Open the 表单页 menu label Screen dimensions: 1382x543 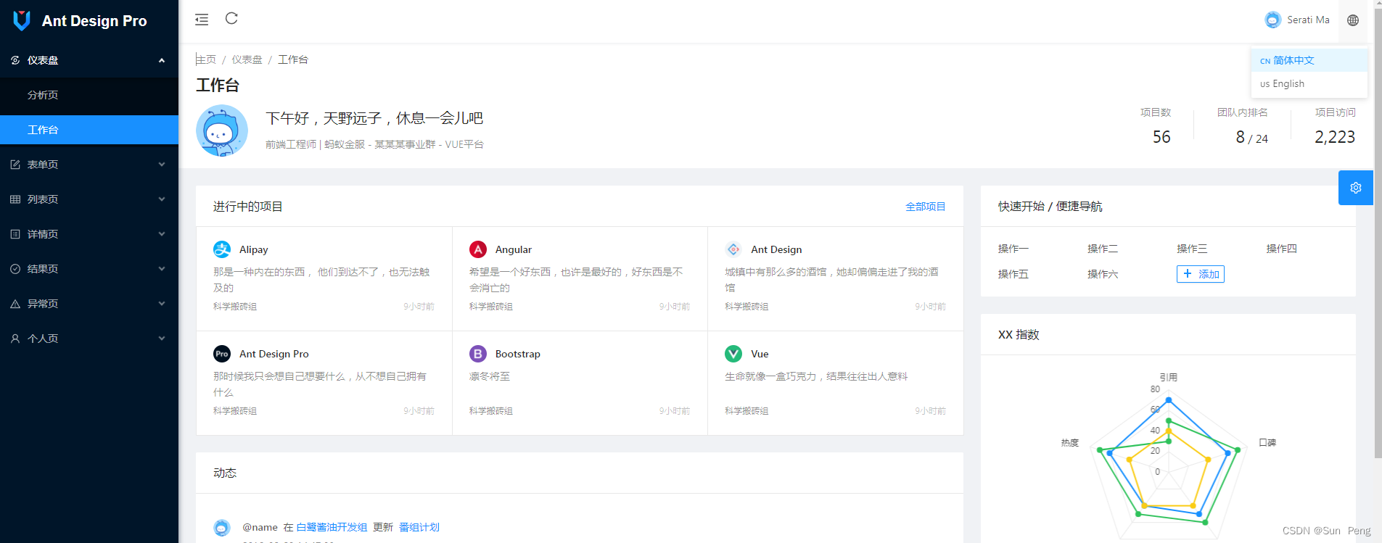pyautogui.click(x=43, y=165)
